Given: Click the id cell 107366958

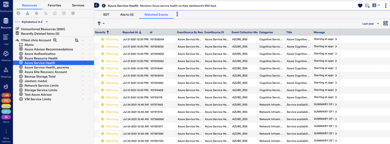Looking at the screenshot, I should (x=157, y=119).
